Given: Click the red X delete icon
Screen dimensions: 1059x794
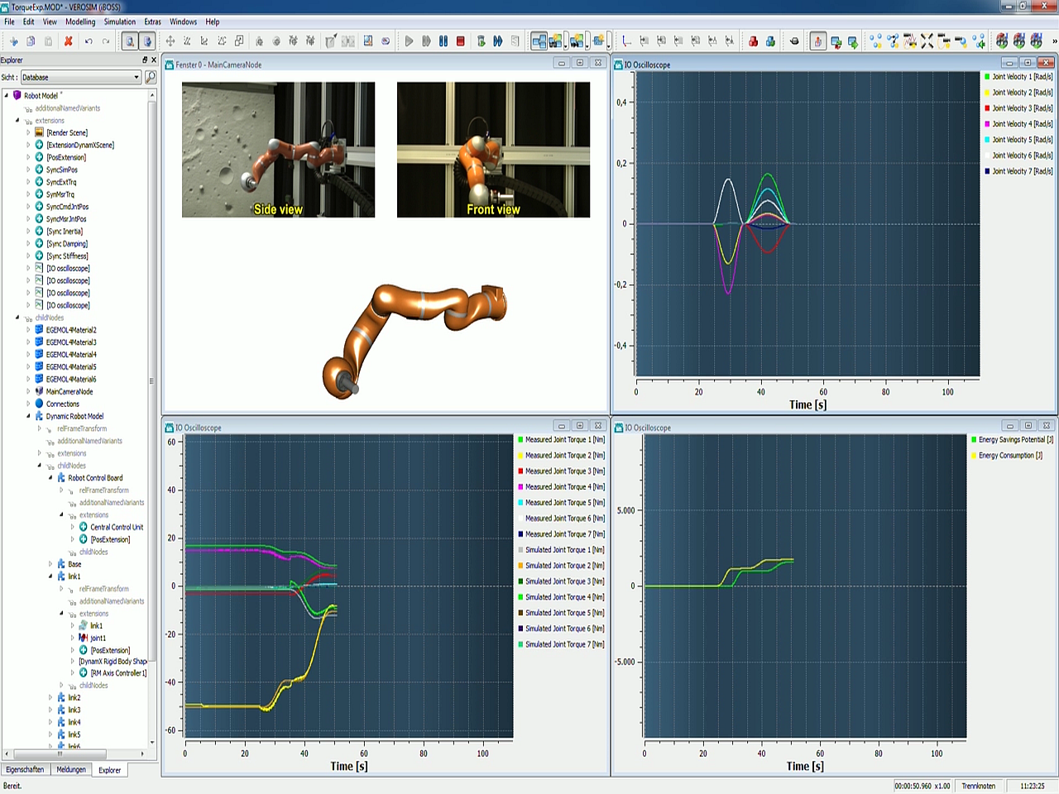Looking at the screenshot, I should [69, 41].
